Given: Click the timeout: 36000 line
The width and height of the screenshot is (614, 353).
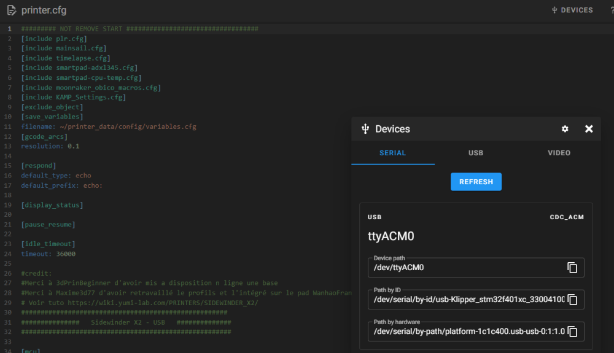Looking at the screenshot, I should (49, 254).
